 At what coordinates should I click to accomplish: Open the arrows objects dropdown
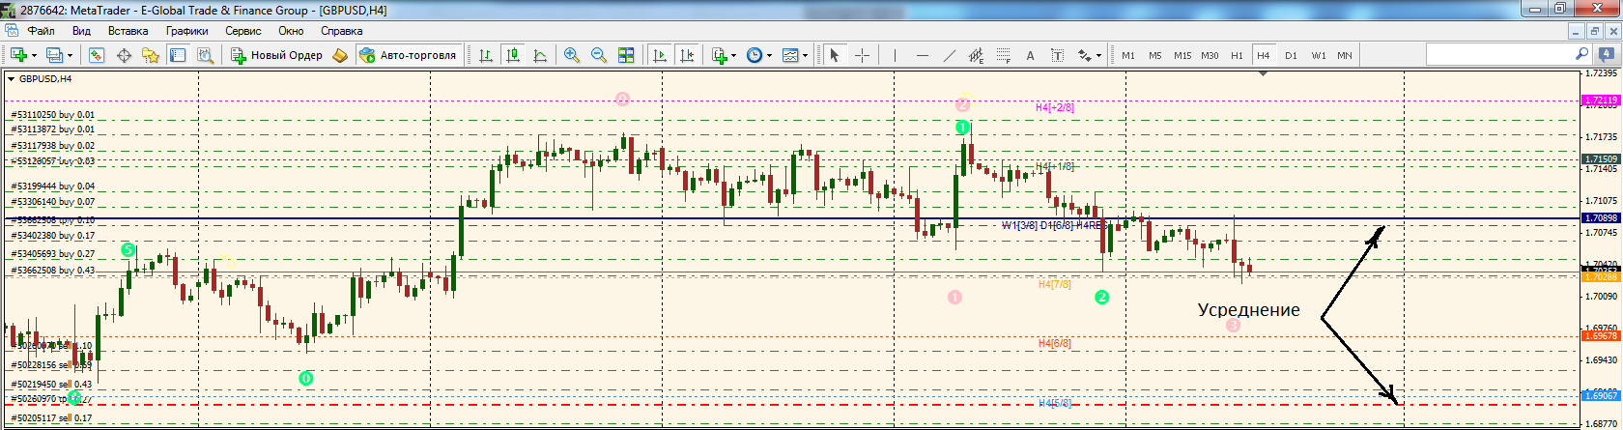(1098, 55)
